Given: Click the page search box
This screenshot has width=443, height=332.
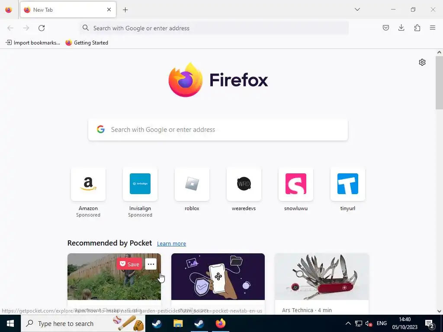Looking at the screenshot, I should coord(218,130).
